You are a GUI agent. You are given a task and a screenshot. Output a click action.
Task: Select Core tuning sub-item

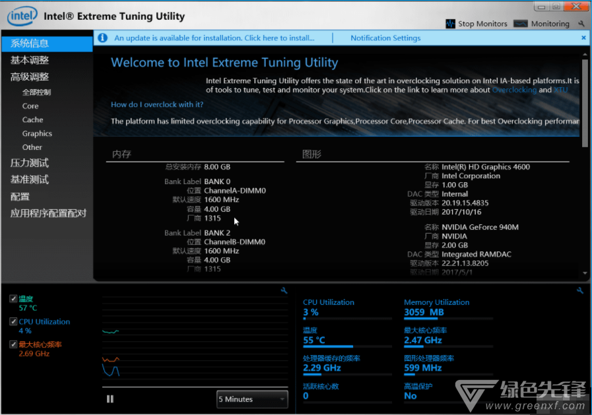tap(30, 106)
